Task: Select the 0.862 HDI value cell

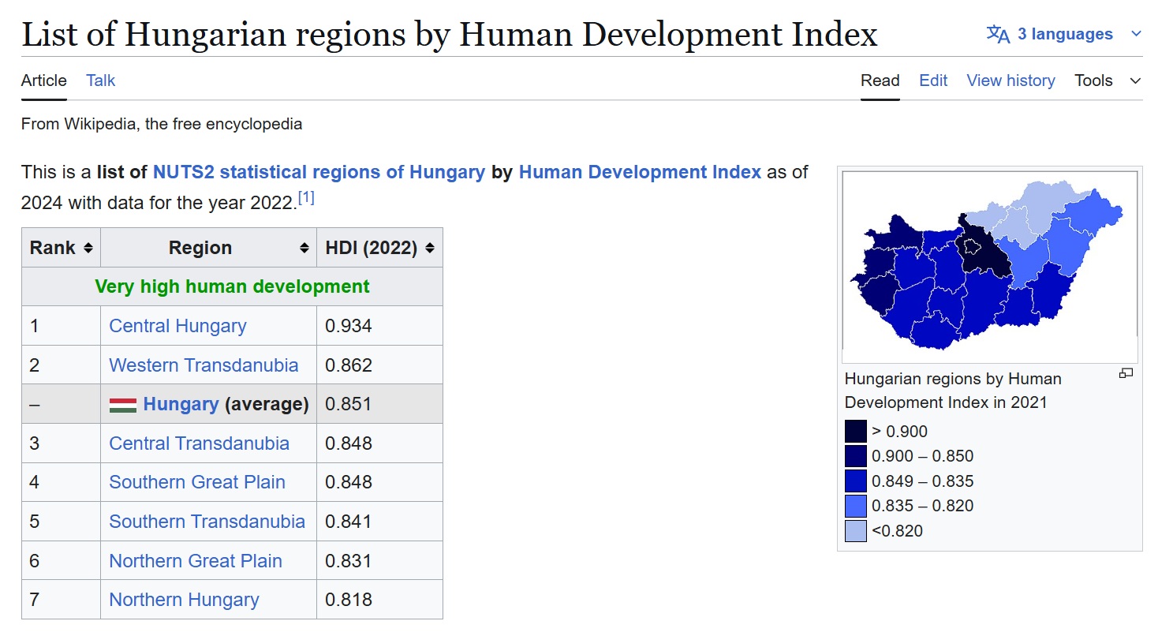Action: point(379,365)
